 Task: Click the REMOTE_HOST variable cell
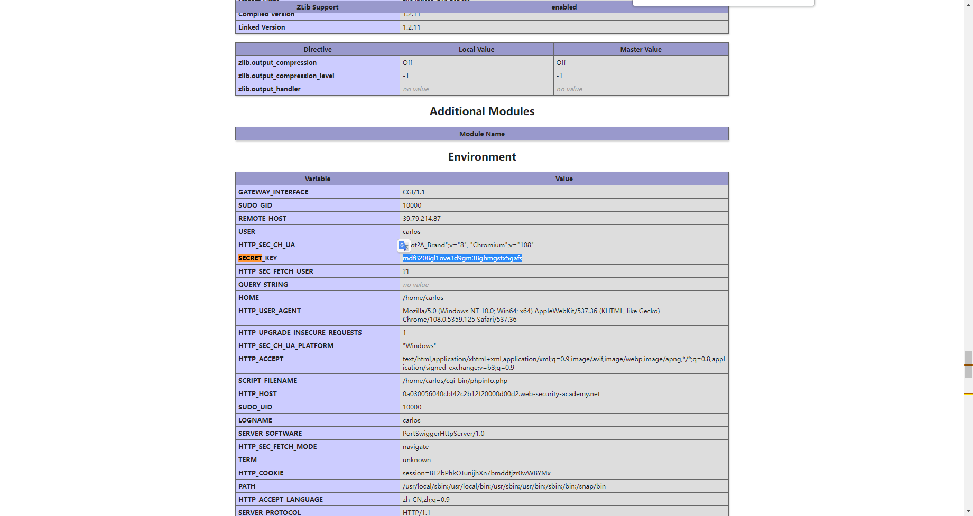[318, 219]
